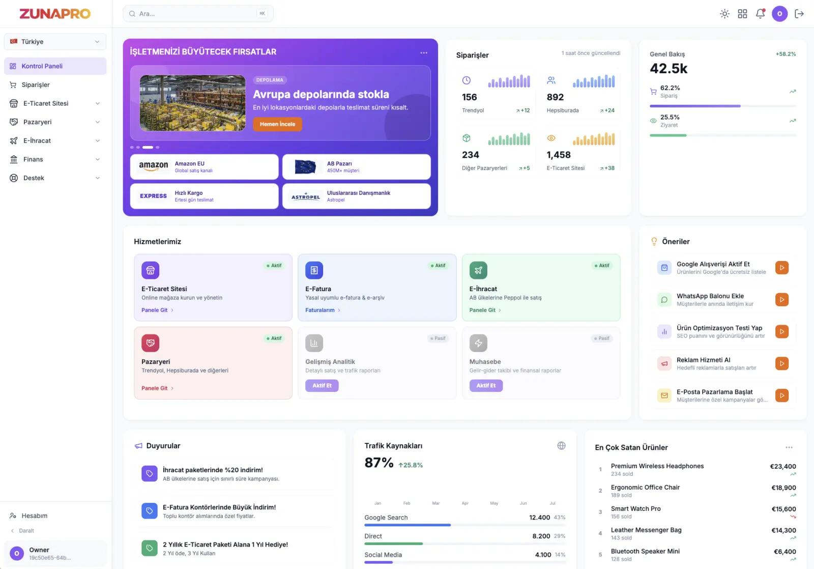Play the E-Posta Pazarlama Başlat suggestion
Screen dimensions: 814x569
(x=782, y=395)
